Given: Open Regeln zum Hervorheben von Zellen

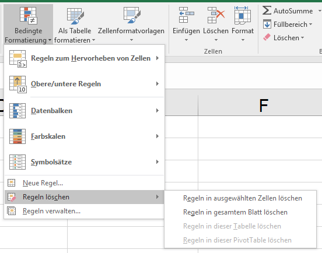Looking at the screenshot, I should pyautogui.click(x=84, y=58).
